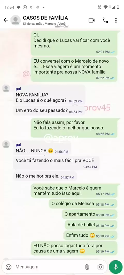Open the emoji picker in message bar
This screenshot has height=275, width=124.
(9, 267)
